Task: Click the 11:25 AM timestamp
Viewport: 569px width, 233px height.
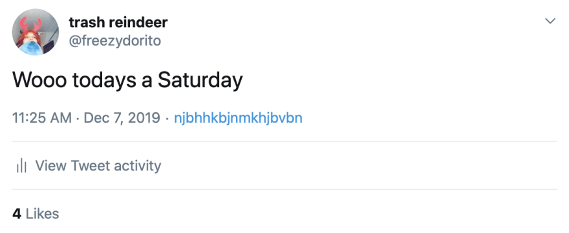Action: pos(42,118)
